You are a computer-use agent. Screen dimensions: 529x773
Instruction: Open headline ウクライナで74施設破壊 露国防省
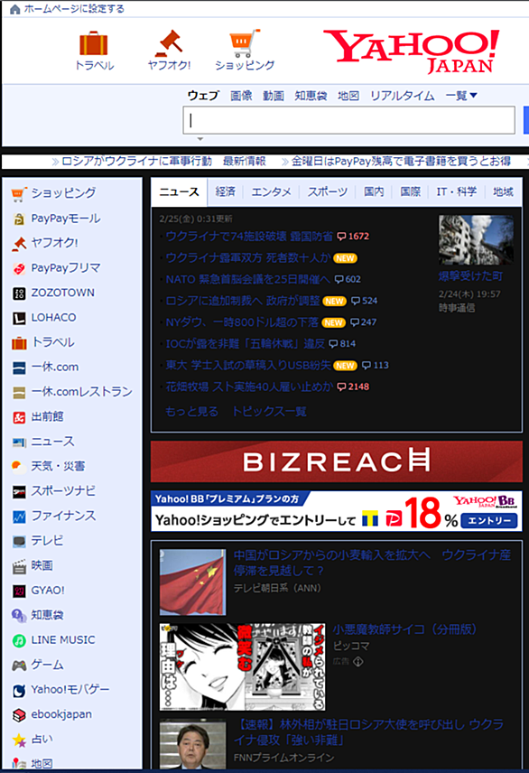[x=249, y=236]
